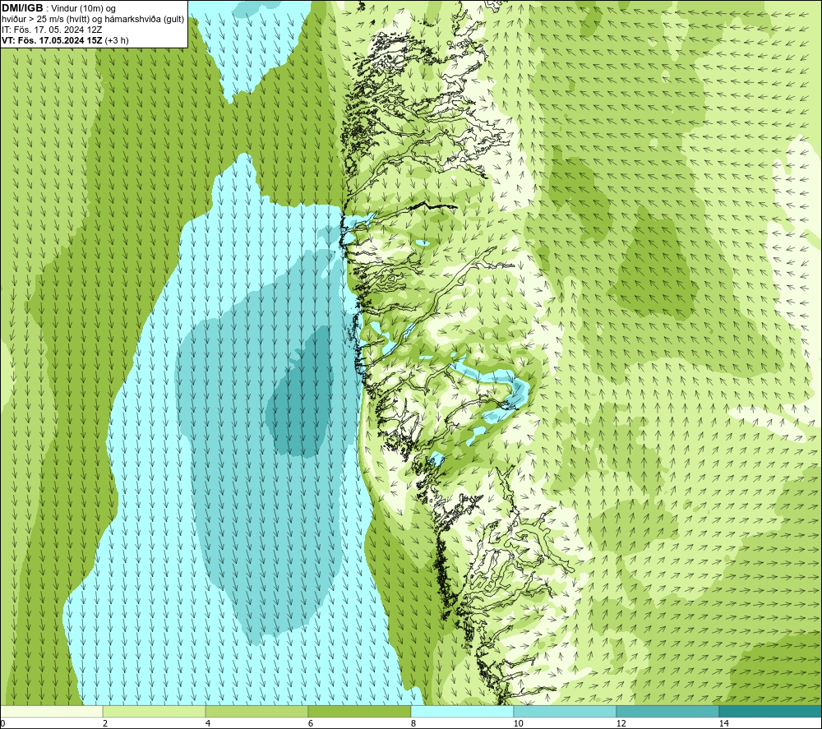822x729 pixels.
Task: Click the 'hviður > 25 m/s (hvítt)' legend text
Action: click(45, 20)
